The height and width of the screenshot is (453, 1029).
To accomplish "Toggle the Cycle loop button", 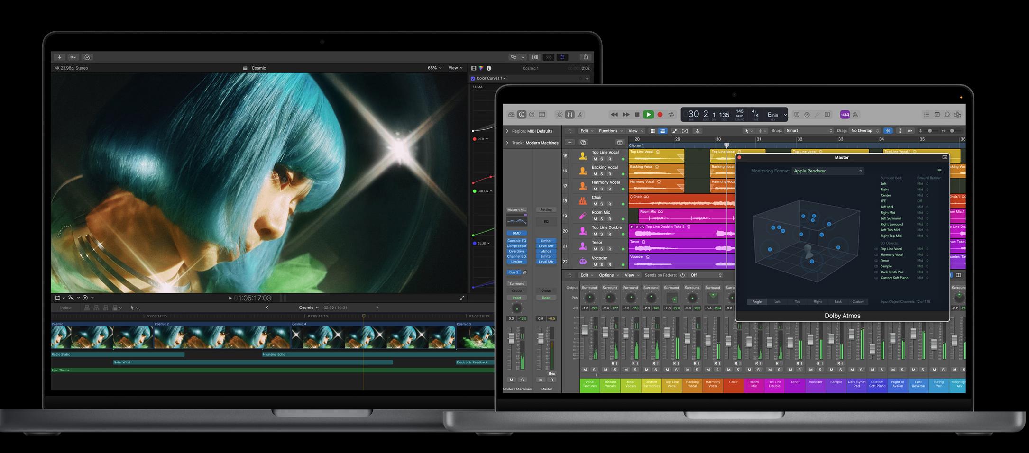I will click(x=671, y=115).
